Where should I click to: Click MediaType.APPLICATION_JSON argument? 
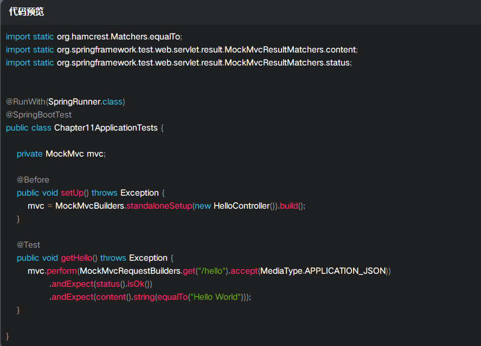point(323,271)
